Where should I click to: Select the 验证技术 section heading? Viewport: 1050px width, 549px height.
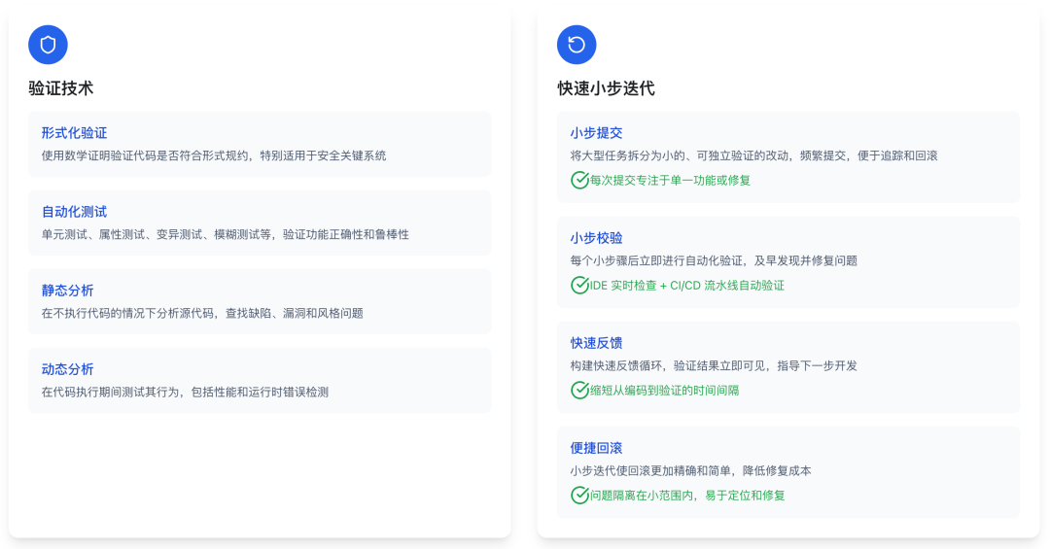tap(61, 88)
